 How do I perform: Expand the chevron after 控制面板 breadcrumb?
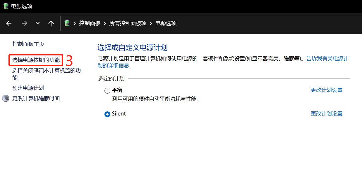click(105, 23)
